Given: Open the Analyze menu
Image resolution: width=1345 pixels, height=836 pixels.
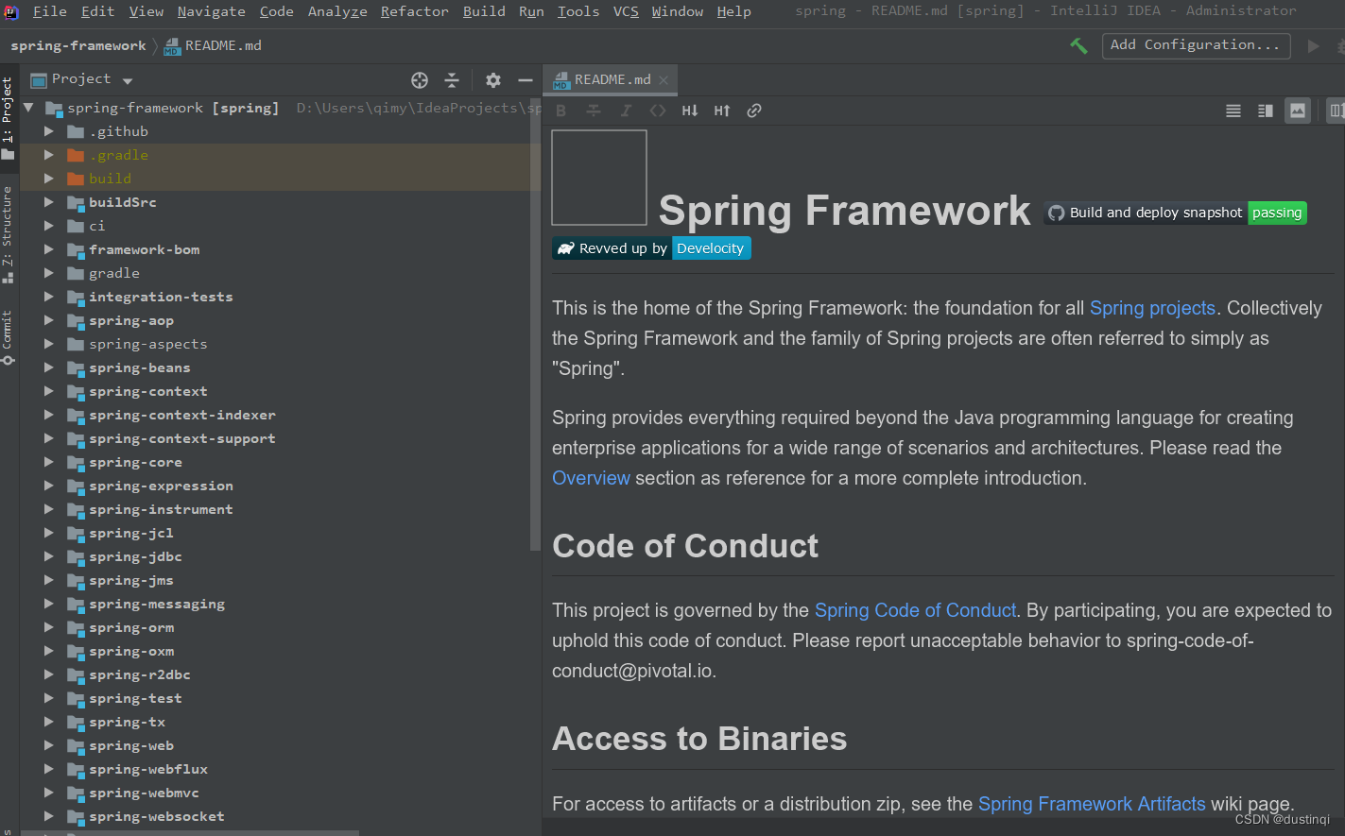Looking at the screenshot, I should [x=337, y=11].
